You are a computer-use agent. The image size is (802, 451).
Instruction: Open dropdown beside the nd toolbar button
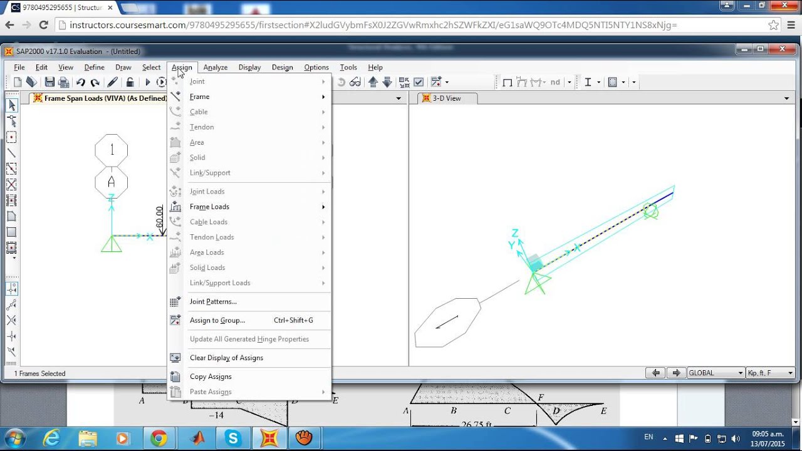click(570, 82)
